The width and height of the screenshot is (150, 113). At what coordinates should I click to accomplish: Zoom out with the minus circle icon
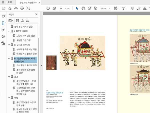click(x=89, y=8)
